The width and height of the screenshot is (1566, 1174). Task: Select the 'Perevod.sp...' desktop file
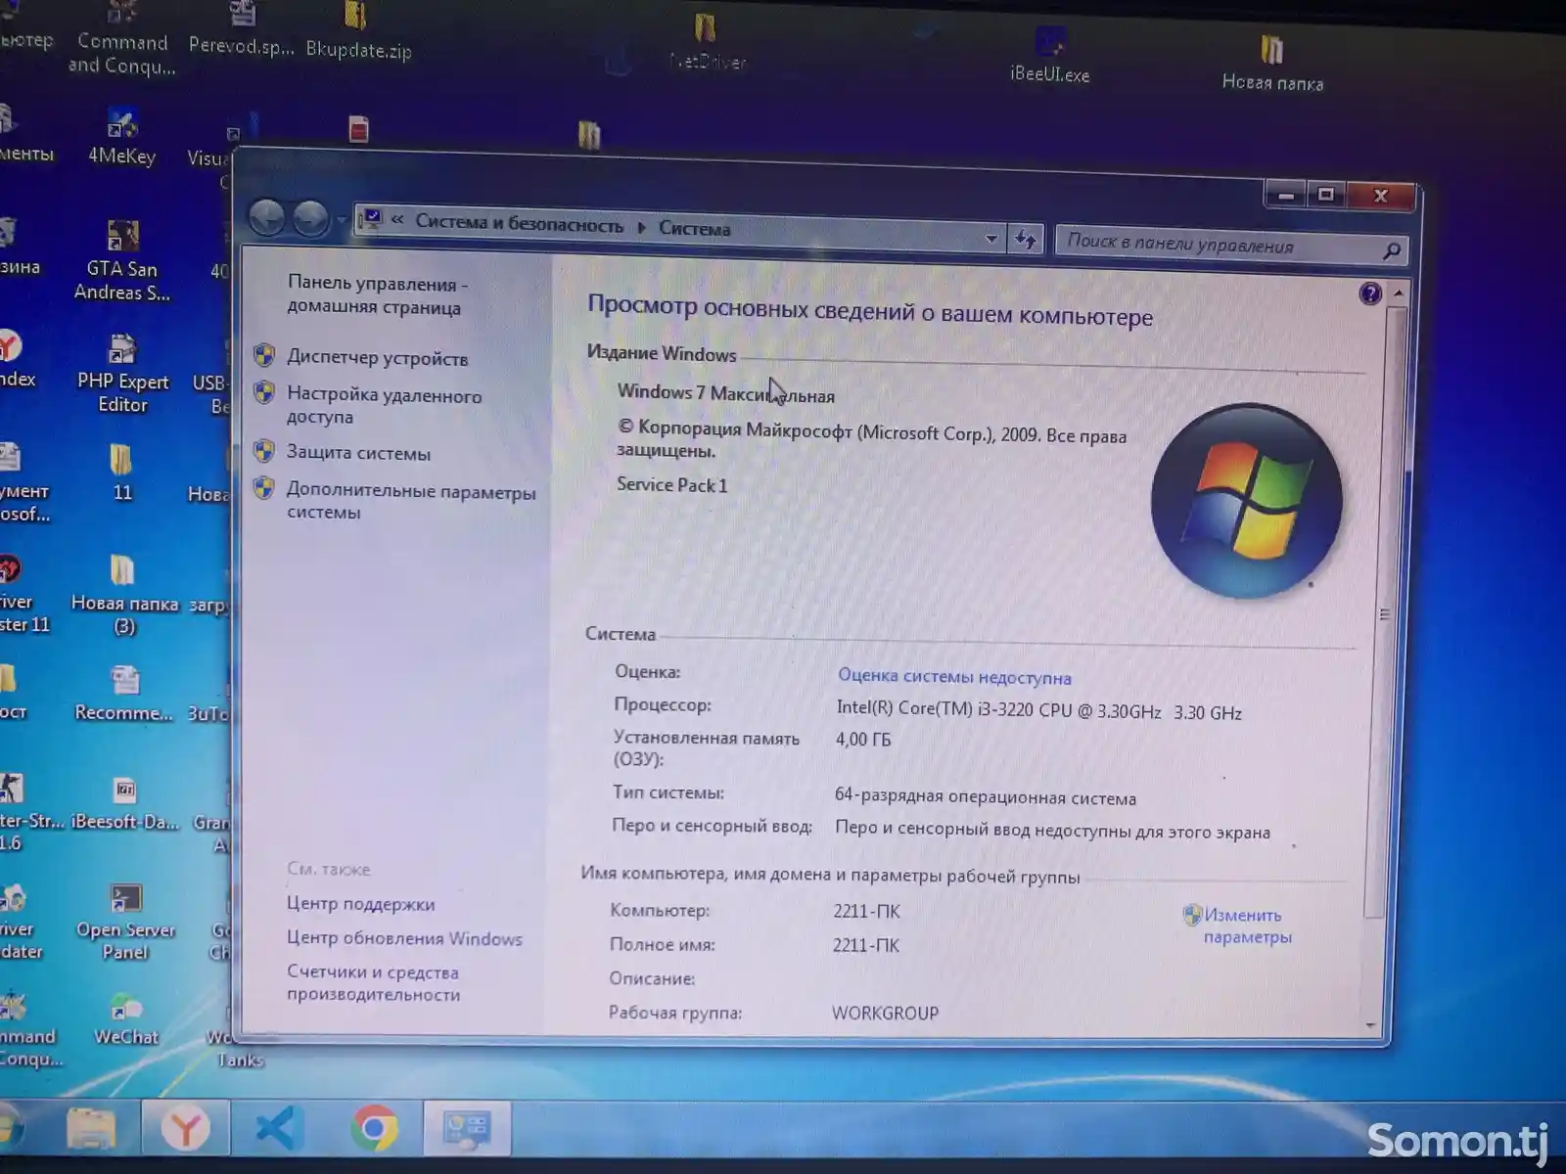point(241,28)
